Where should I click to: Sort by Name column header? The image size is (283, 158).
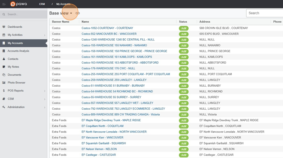click(x=85, y=22)
